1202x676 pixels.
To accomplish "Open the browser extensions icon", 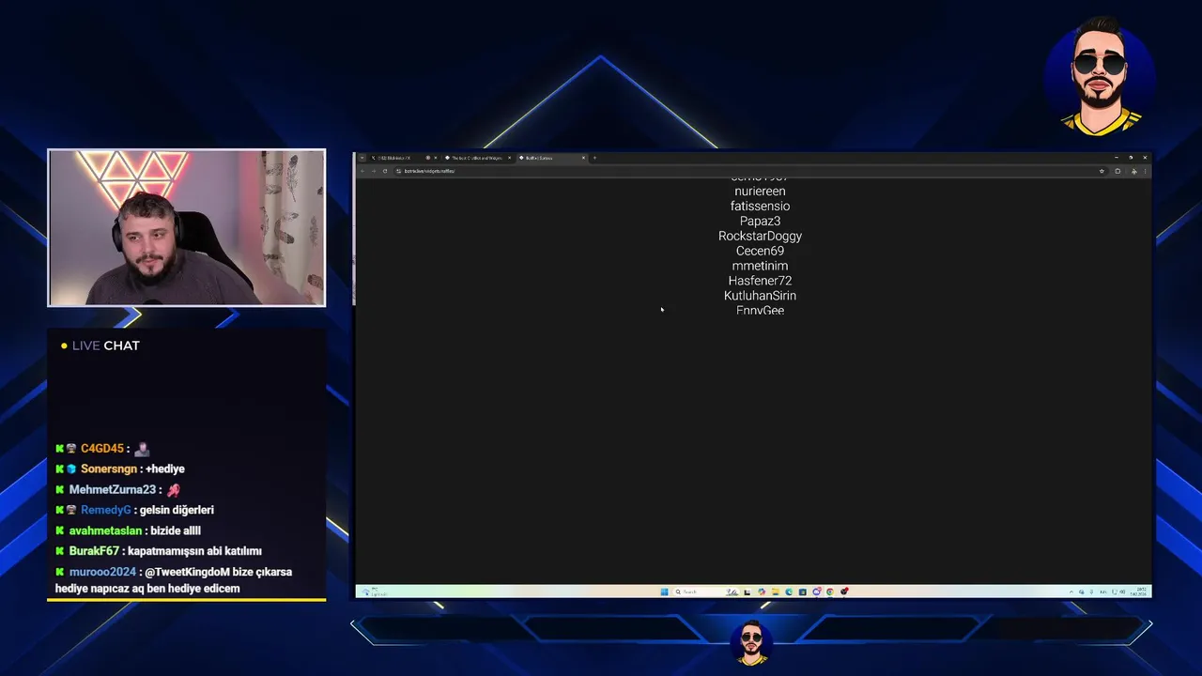I will click(1117, 171).
